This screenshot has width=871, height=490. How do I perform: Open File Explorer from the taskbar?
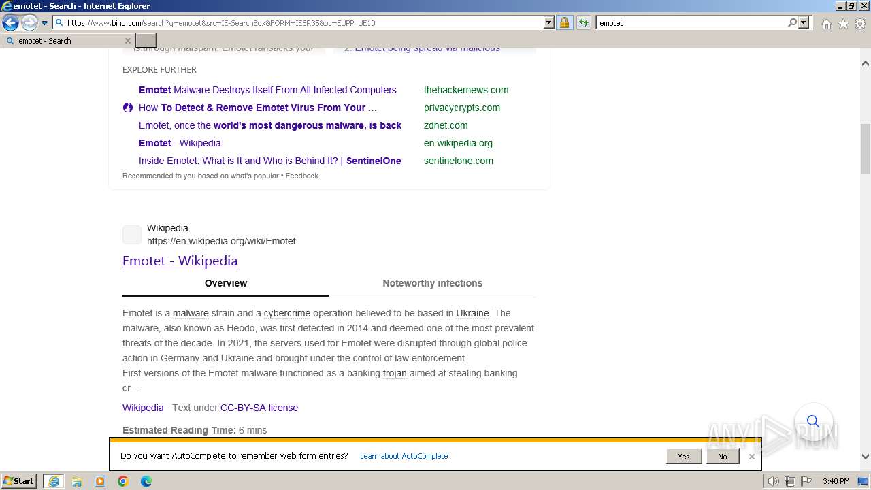(x=77, y=481)
